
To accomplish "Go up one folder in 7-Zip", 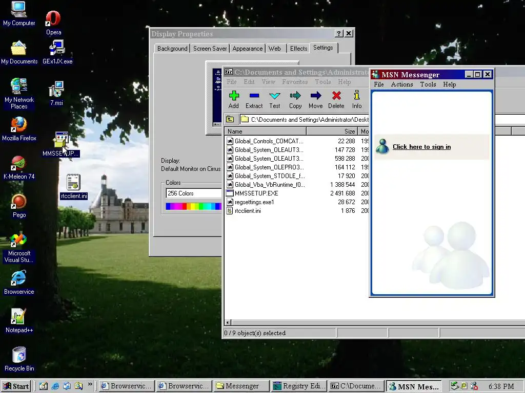I will pos(230,119).
